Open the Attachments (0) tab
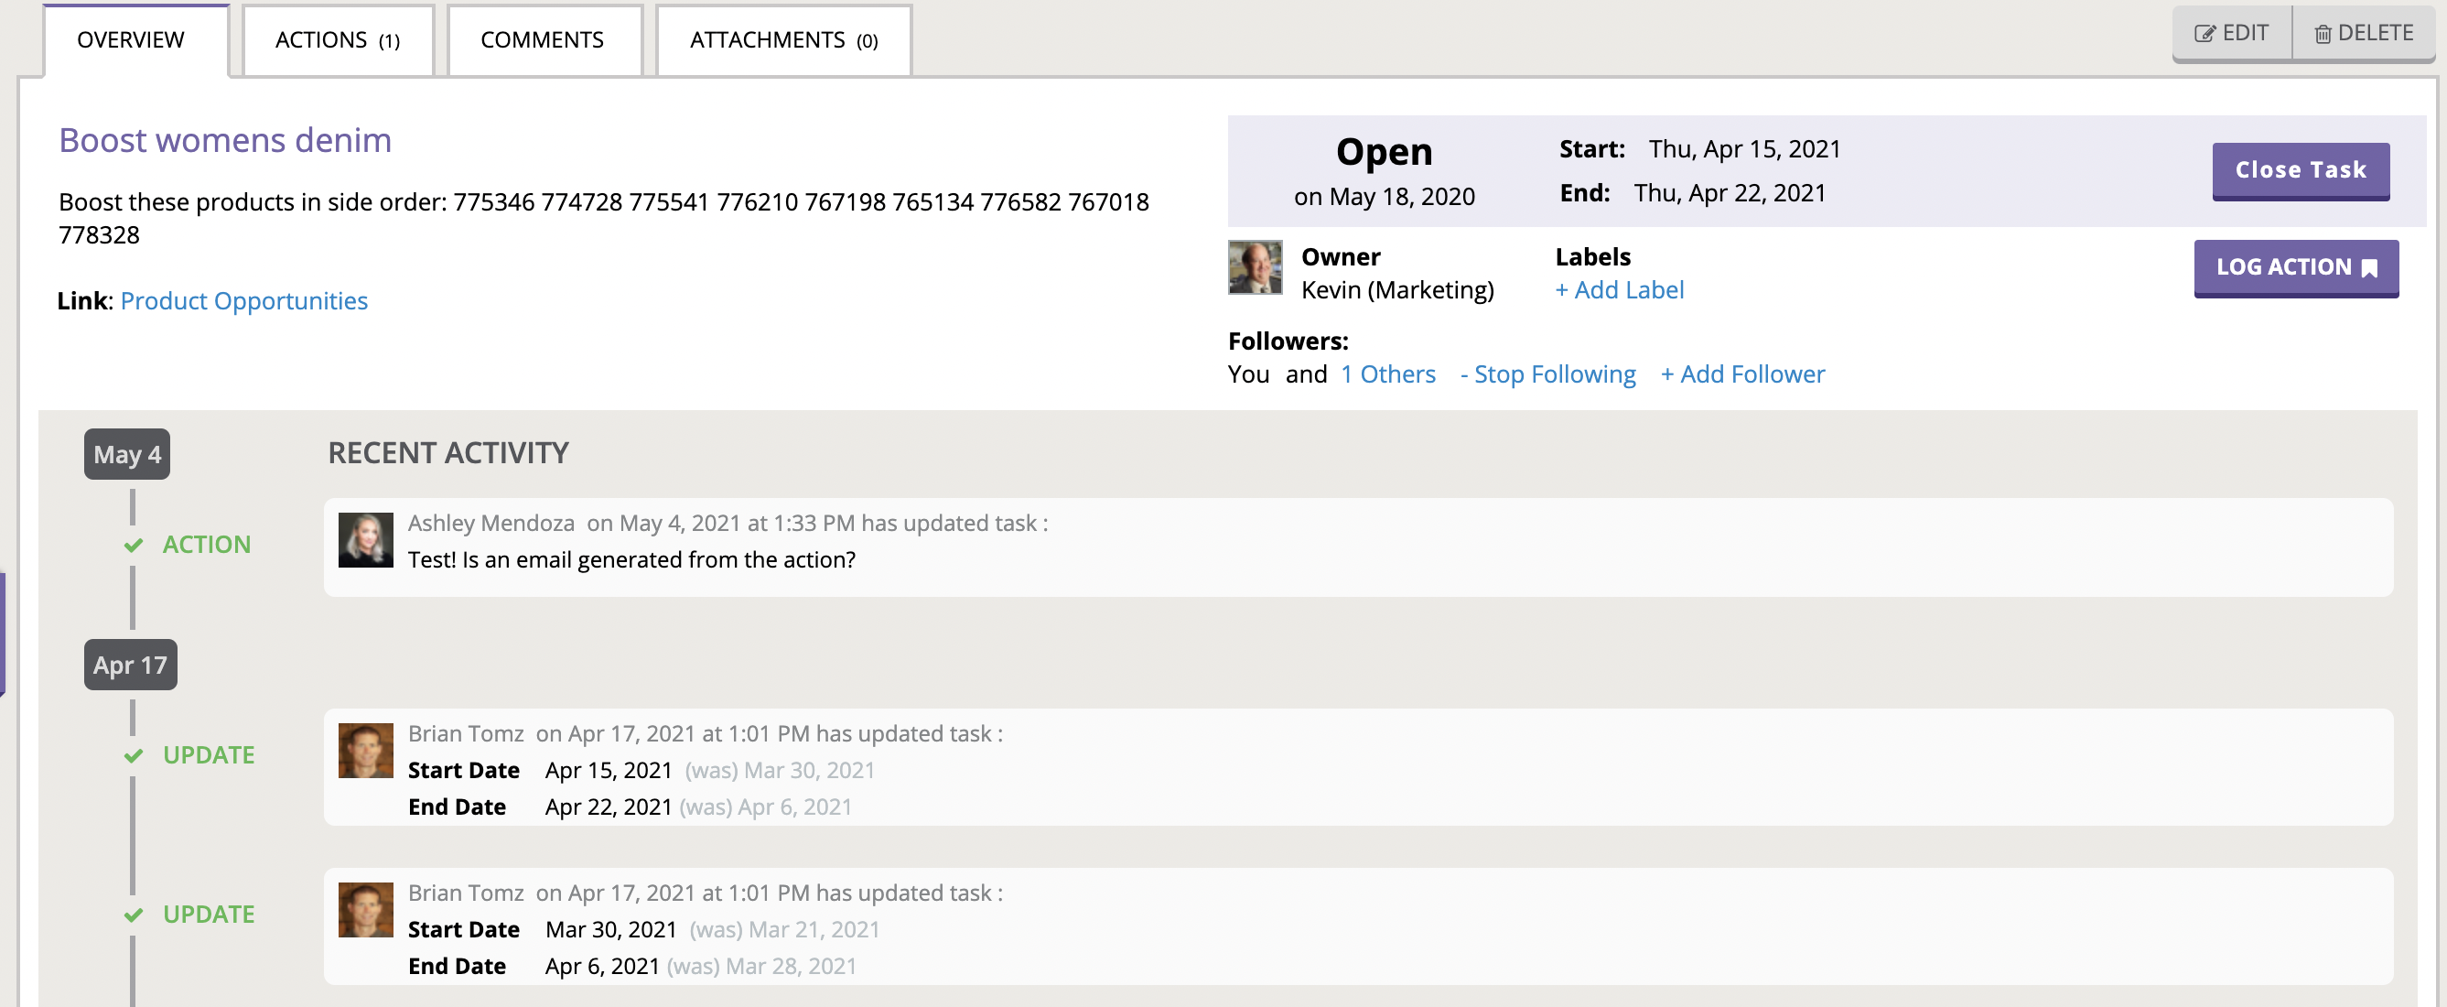This screenshot has width=2447, height=1007. click(x=783, y=40)
